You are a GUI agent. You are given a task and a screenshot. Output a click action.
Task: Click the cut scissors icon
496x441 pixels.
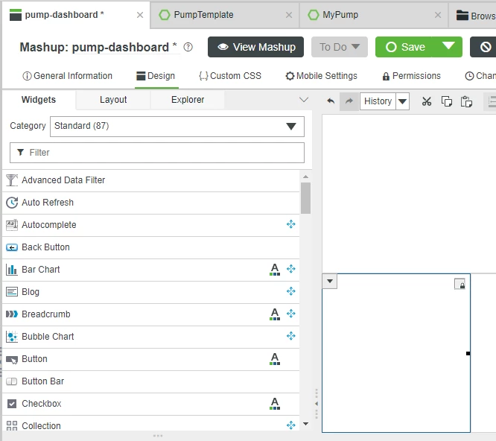(427, 101)
